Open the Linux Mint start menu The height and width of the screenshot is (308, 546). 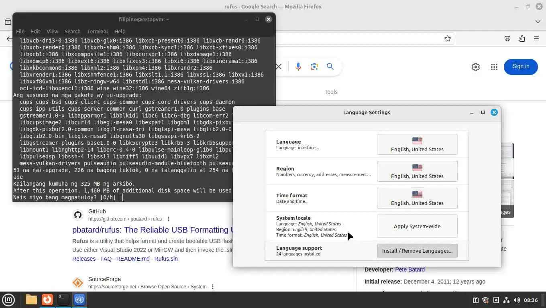click(8, 300)
